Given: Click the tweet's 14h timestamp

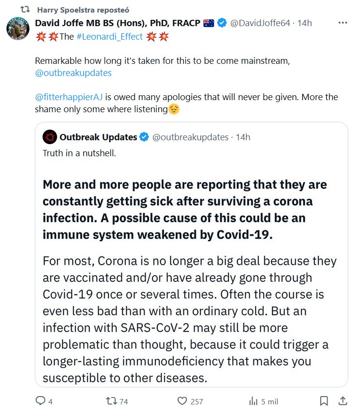Looking at the screenshot, I should coord(305,23).
